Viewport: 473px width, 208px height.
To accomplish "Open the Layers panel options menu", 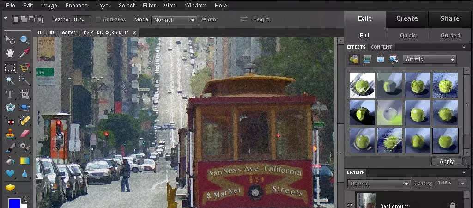I will coord(466,172).
